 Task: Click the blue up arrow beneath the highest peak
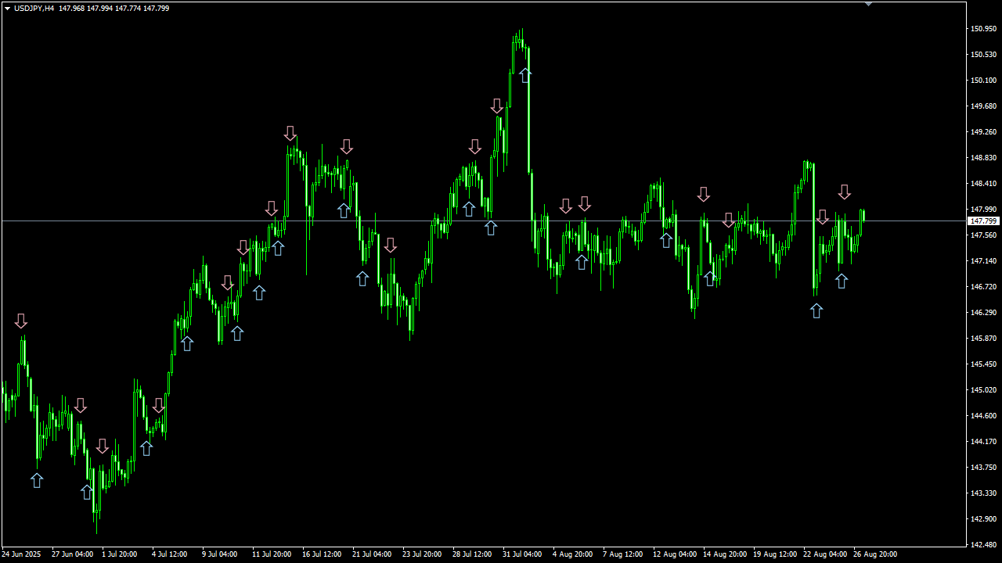pyautogui.click(x=525, y=75)
